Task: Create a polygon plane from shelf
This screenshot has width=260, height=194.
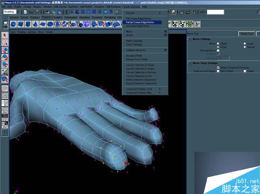Action: click(43, 24)
